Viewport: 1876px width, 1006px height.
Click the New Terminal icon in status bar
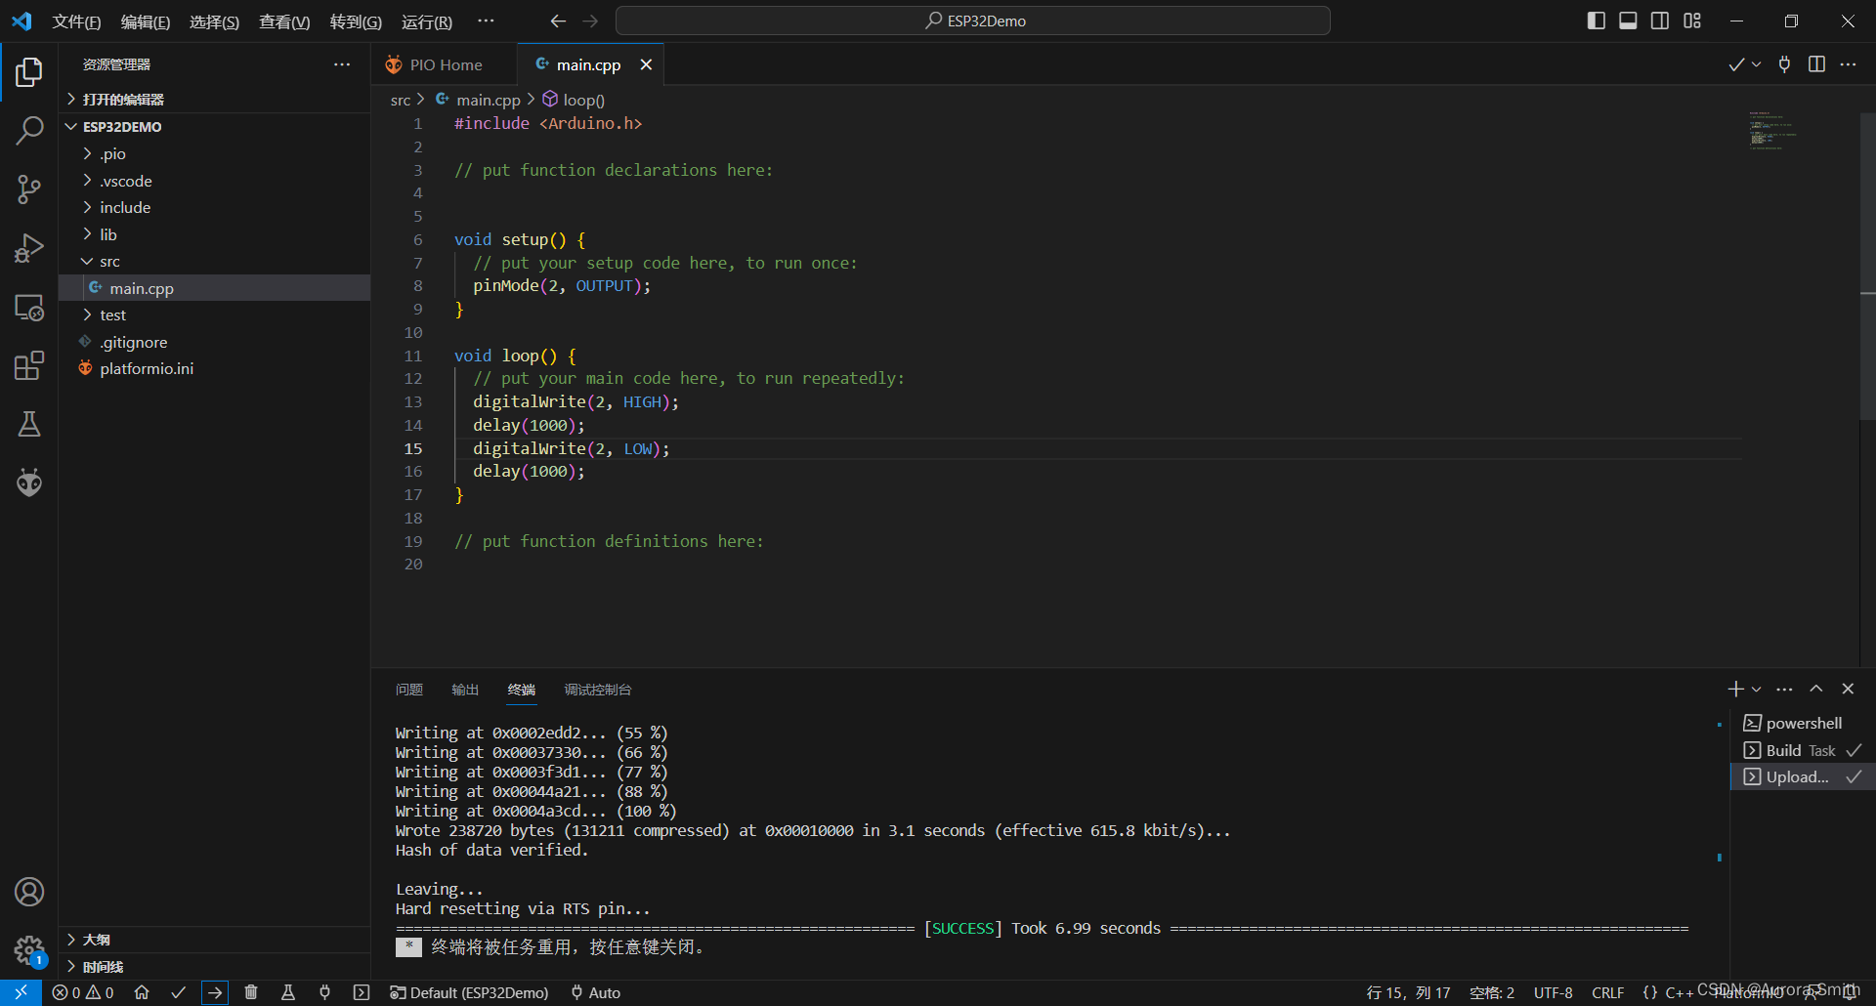point(362,992)
